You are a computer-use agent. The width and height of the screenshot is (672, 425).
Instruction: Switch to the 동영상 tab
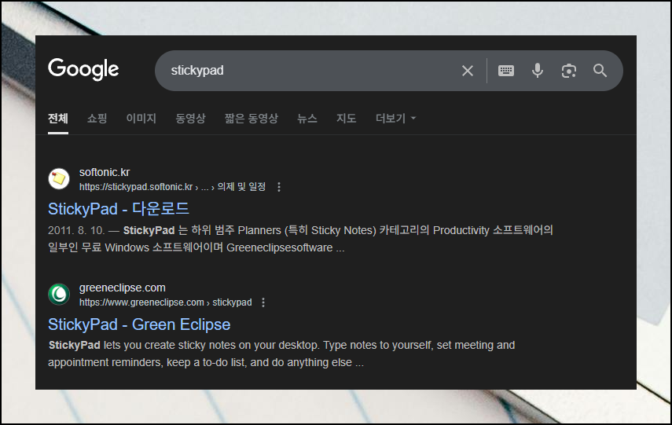[x=191, y=119]
